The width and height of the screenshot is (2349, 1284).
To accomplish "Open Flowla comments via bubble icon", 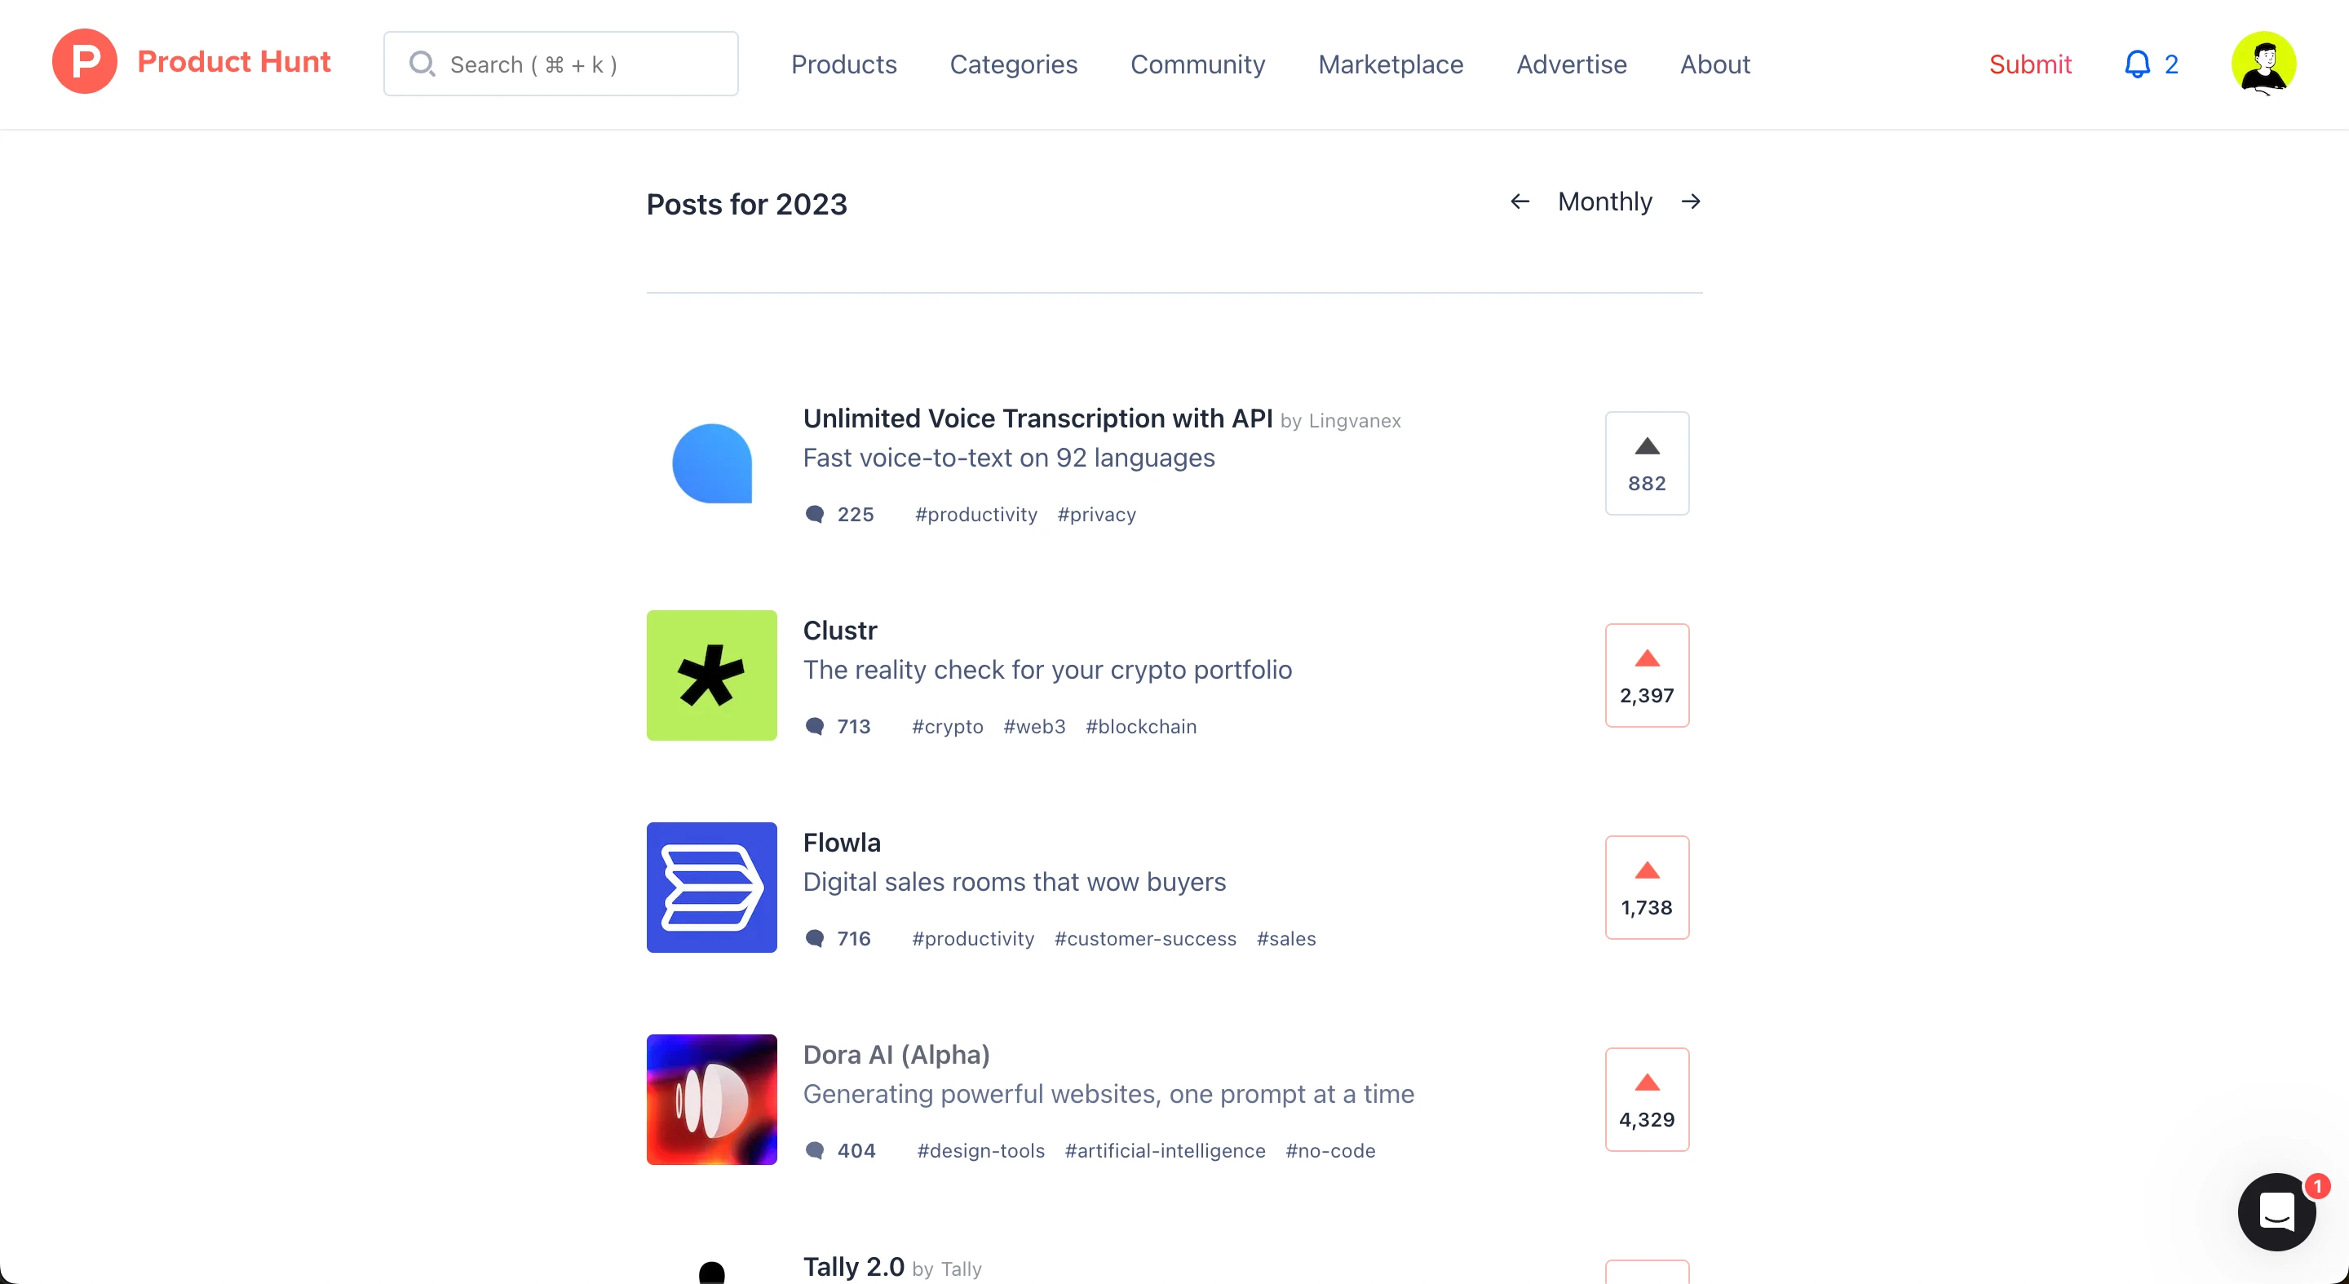I will click(x=814, y=938).
